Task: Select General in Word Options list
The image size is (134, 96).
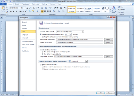Action: click(28, 22)
